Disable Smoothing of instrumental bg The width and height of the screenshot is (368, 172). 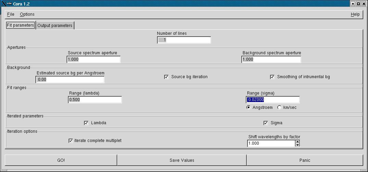(x=272, y=77)
